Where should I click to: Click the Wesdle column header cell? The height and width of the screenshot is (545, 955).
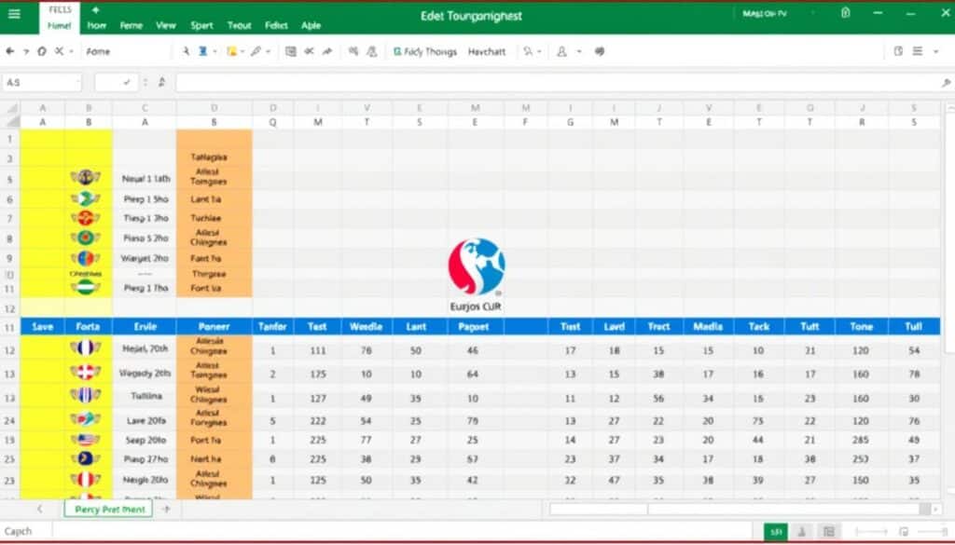pyautogui.click(x=366, y=327)
